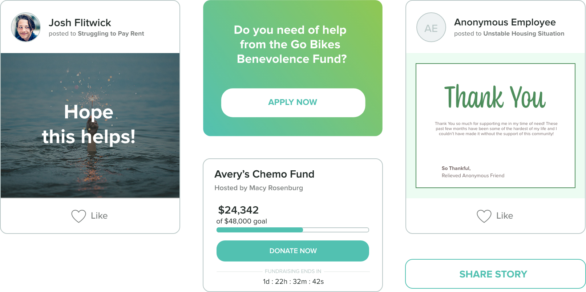
Task: Like Josh Flitwick's post with the heart
Action: click(78, 216)
